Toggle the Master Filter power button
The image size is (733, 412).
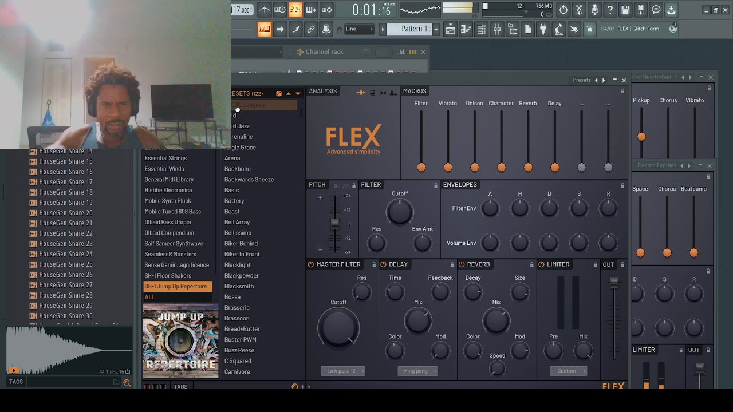[x=311, y=264]
